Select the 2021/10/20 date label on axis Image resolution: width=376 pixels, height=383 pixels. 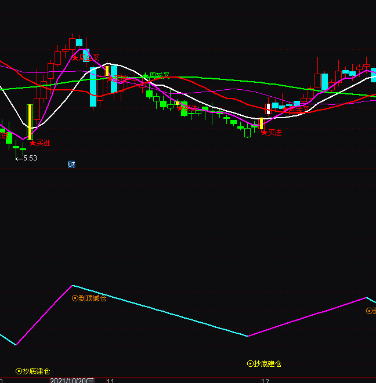coord(71,381)
